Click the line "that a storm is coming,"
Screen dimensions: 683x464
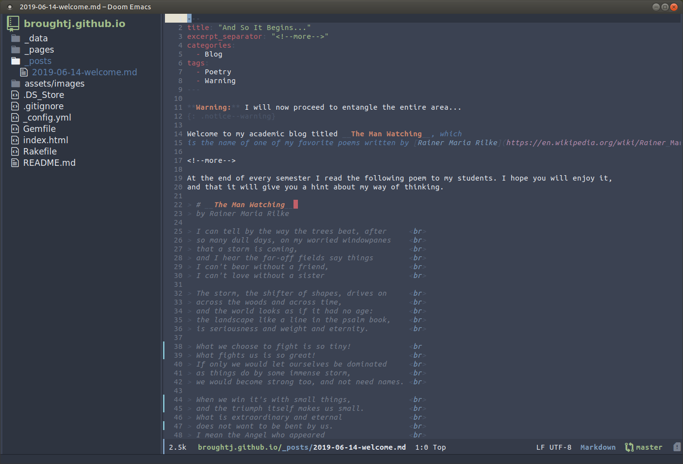[x=247, y=249]
